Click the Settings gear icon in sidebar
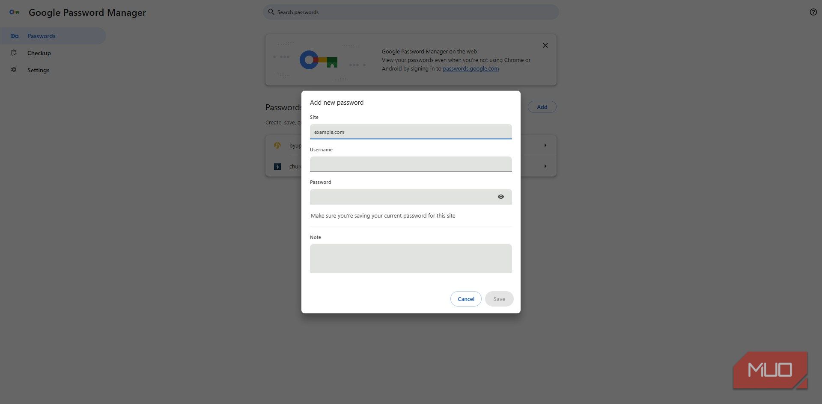822x404 pixels. 14,70
